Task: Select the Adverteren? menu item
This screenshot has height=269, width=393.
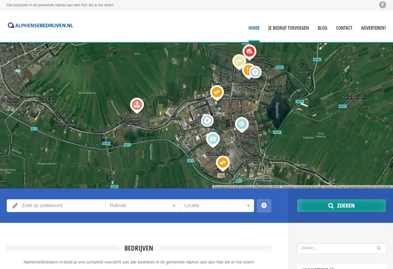Action: click(373, 28)
